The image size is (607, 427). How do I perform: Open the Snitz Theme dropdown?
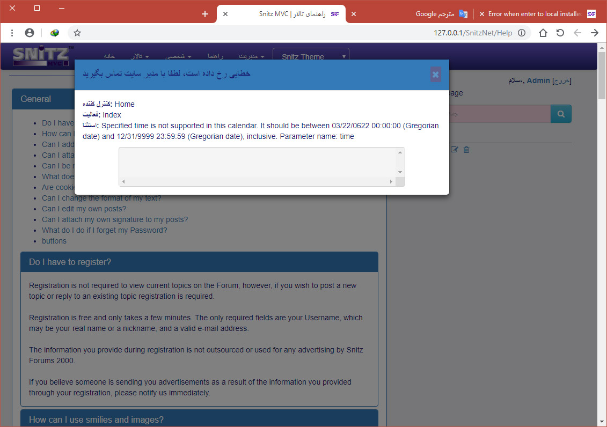pyautogui.click(x=311, y=57)
